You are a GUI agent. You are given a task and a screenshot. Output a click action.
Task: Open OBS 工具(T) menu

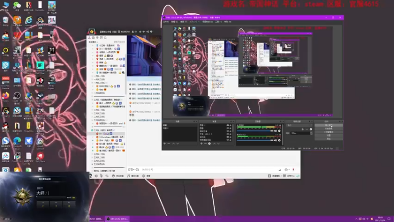coord(218,22)
